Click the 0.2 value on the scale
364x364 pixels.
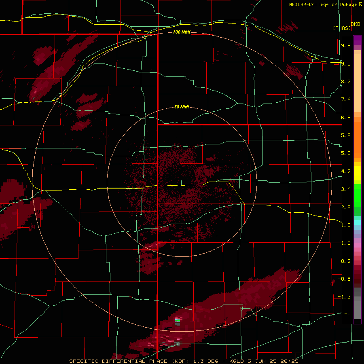[x=346, y=261]
